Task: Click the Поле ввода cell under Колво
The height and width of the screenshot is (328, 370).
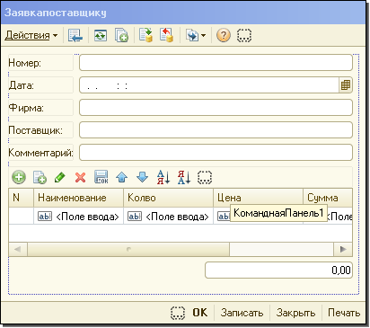Action: 168,216
